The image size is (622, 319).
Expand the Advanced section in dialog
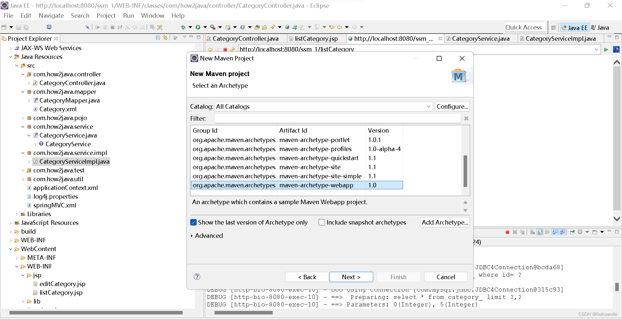pyautogui.click(x=192, y=236)
